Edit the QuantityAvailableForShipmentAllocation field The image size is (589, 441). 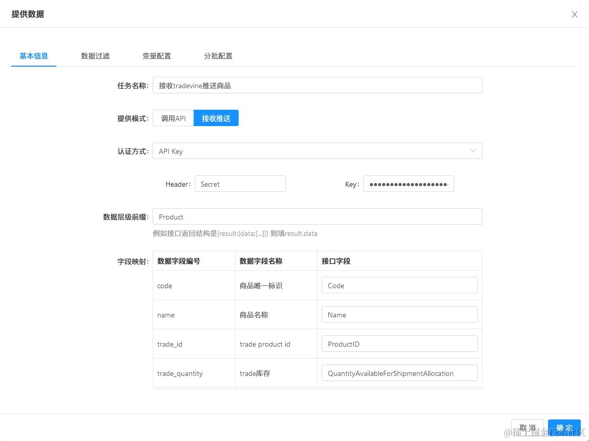tap(399, 373)
